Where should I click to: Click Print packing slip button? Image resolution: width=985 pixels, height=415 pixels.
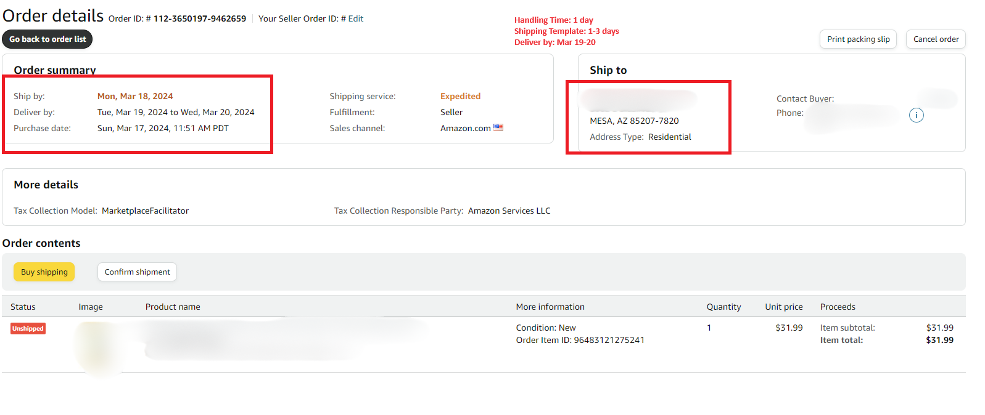tap(858, 39)
